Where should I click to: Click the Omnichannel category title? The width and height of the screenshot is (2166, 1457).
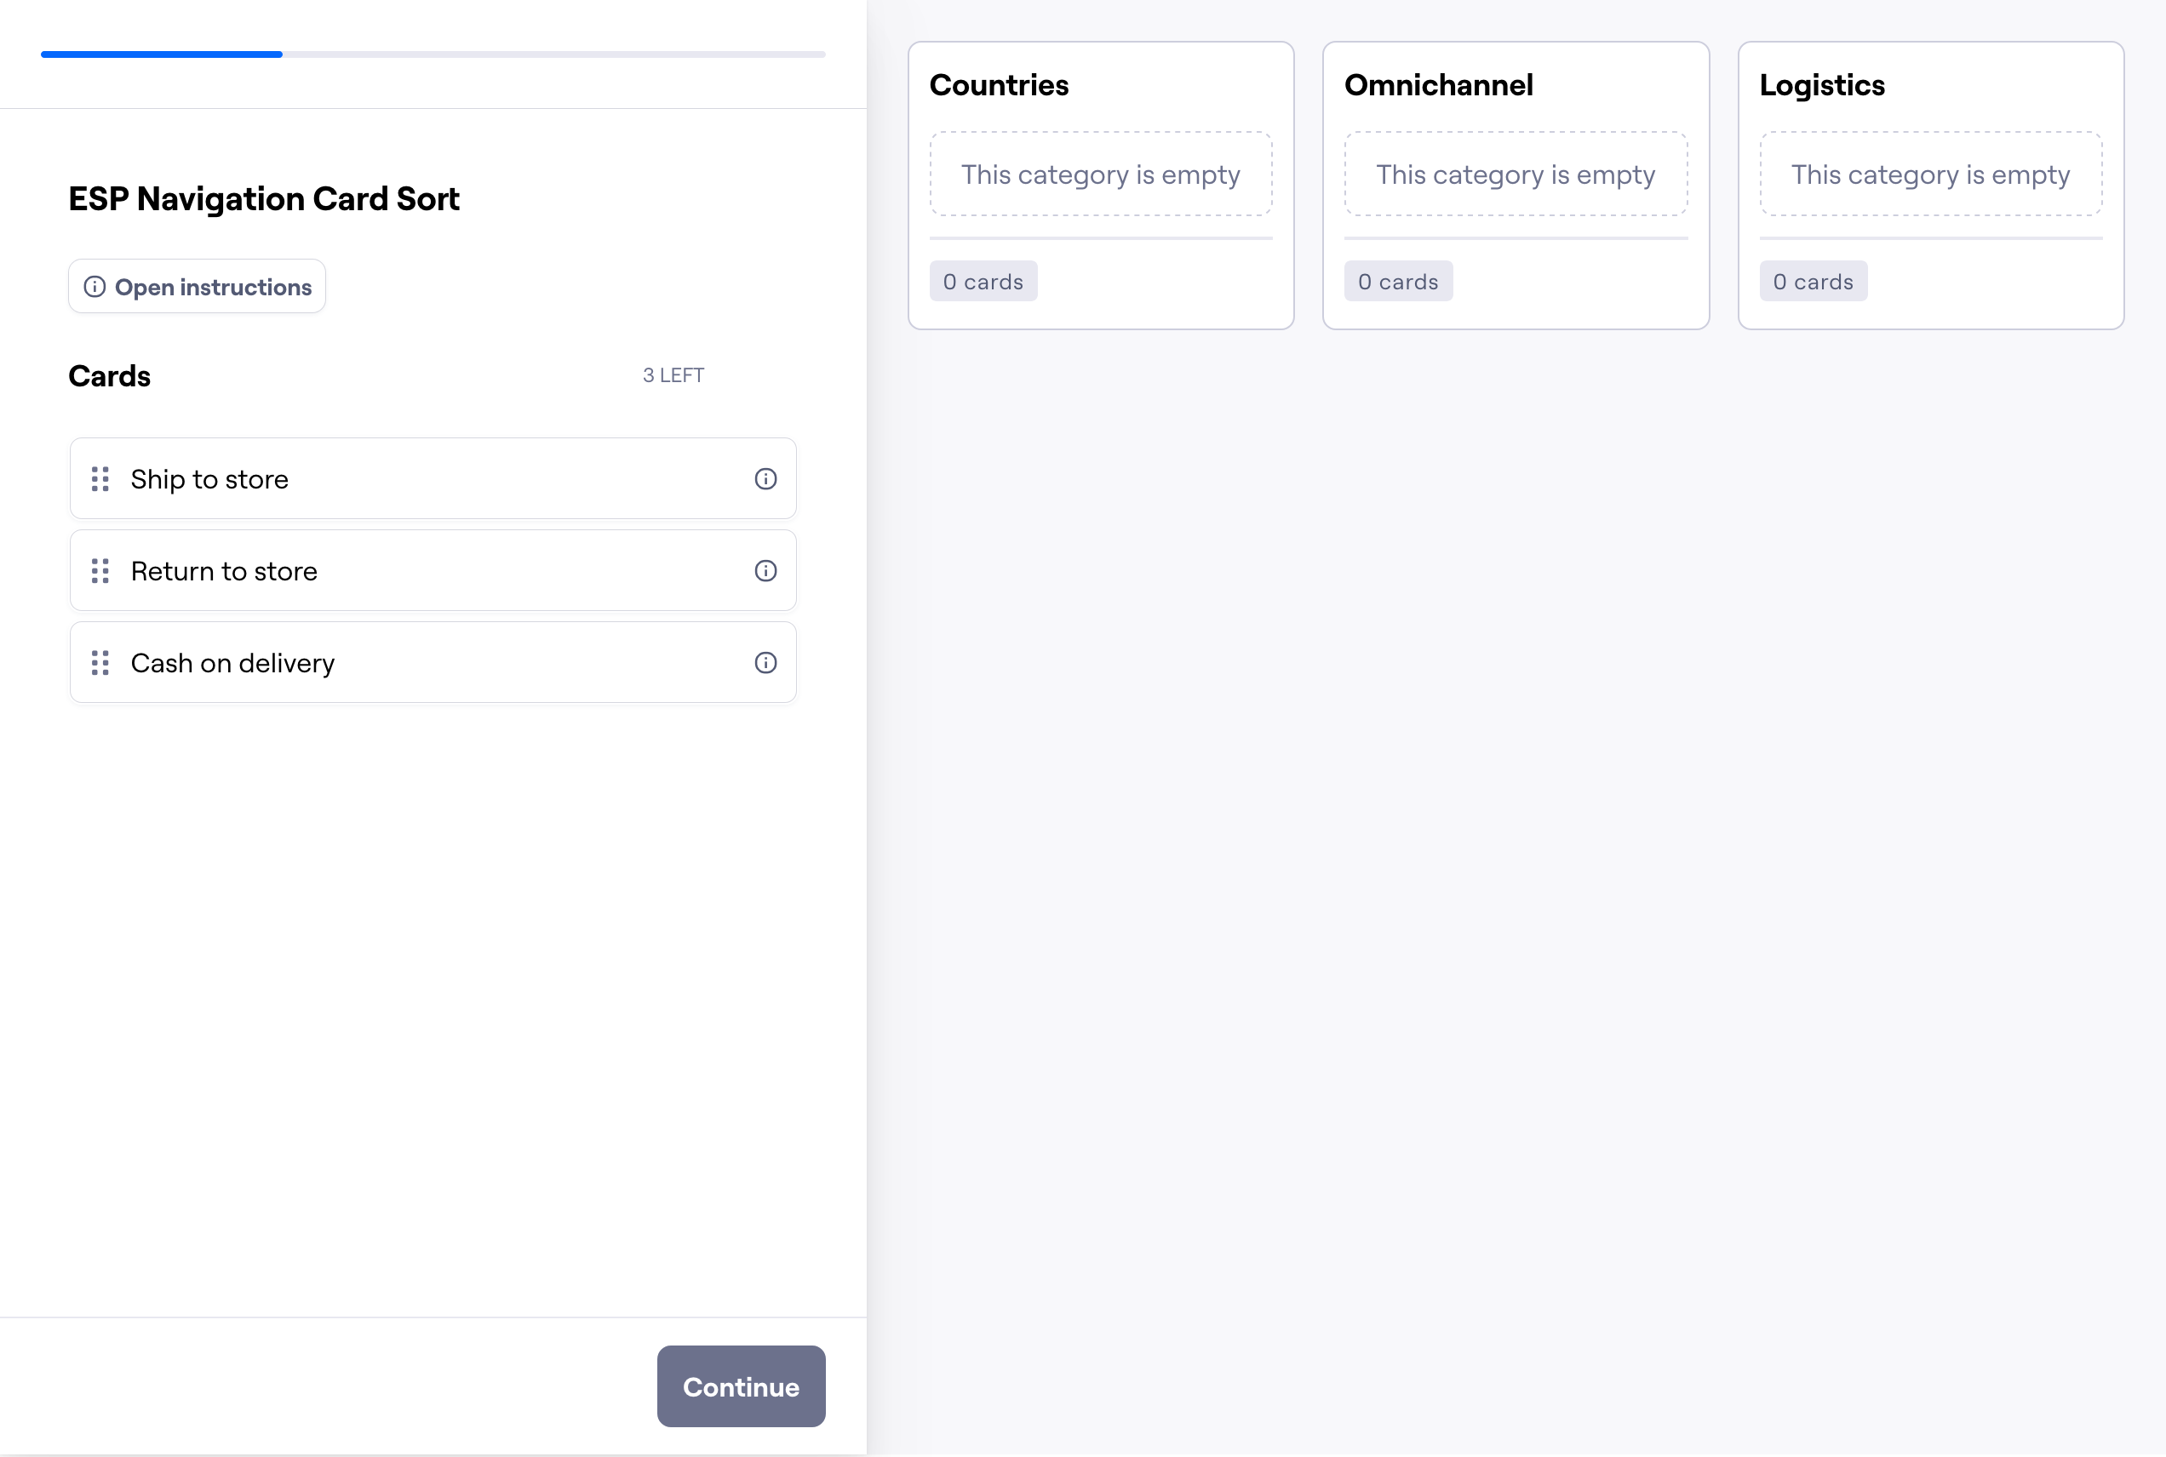[x=1439, y=85]
